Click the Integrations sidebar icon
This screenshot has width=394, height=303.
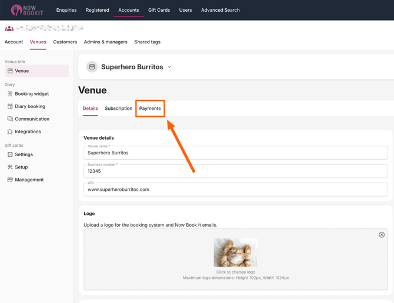(x=10, y=132)
